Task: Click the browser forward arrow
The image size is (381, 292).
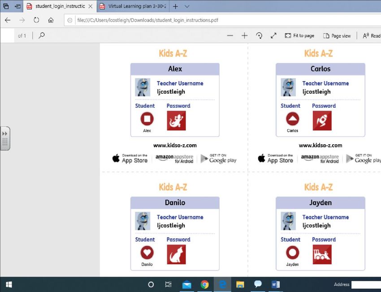Action: tap(22, 20)
